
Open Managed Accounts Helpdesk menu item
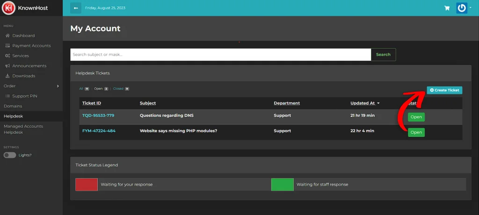[x=23, y=129]
